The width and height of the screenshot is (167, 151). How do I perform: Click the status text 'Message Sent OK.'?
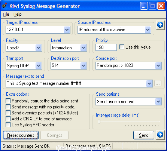coord(34,146)
